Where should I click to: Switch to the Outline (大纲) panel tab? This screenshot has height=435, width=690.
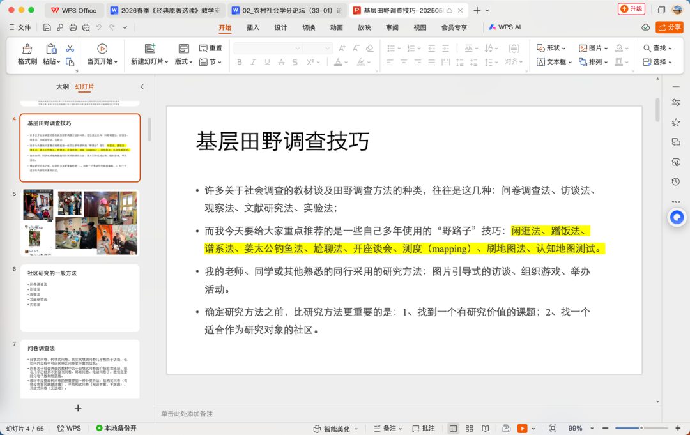pyautogui.click(x=63, y=87)
